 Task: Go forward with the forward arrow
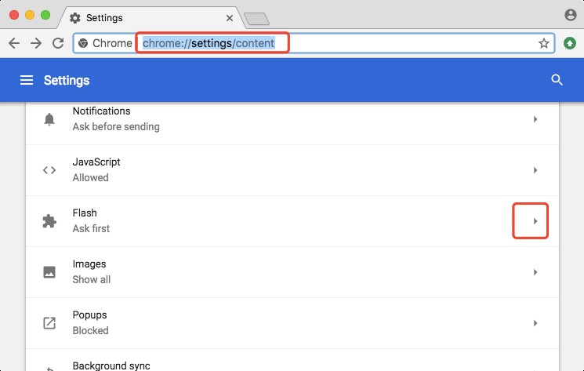36,43
